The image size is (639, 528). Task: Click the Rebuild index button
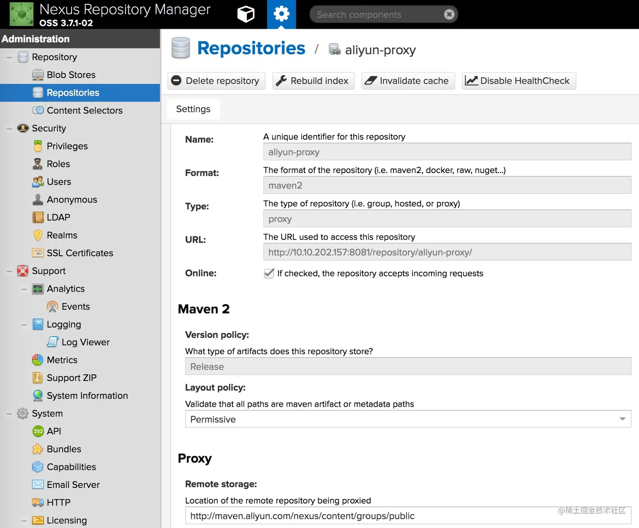[x=313, y=81]
